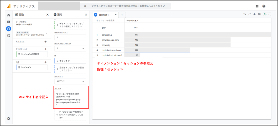This screenshot has width=278, height=126.
Task: Open Admin gear at bottom left
Action: (x=9, y=118)
